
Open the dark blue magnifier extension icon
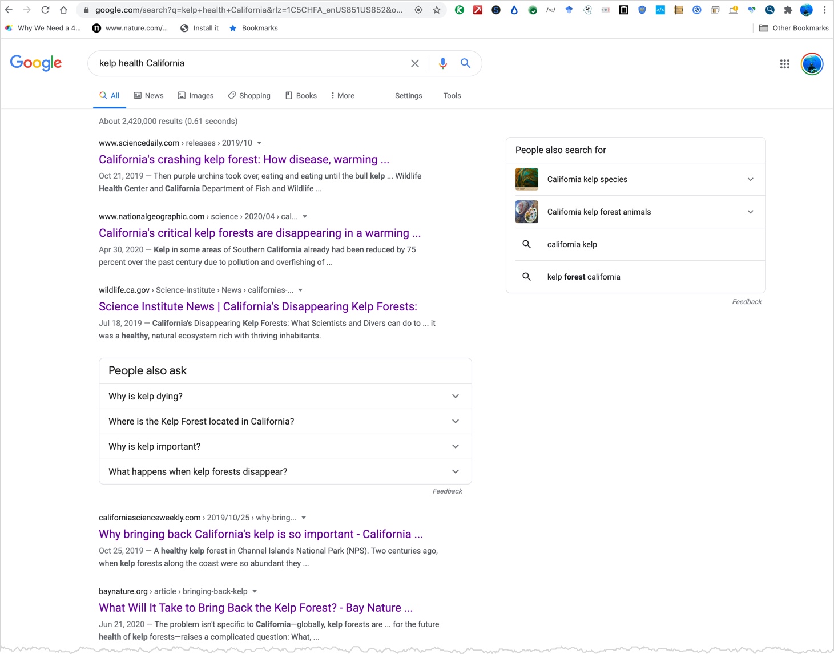pos(770,10)
